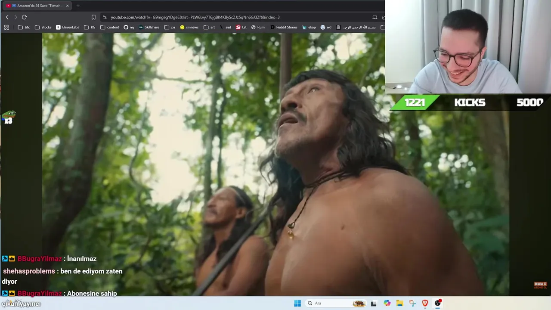Image resolution: width=551 pixels, height=310 pixels.
Task: Click the streamer webcam overlay
Action: pos(468,46)
